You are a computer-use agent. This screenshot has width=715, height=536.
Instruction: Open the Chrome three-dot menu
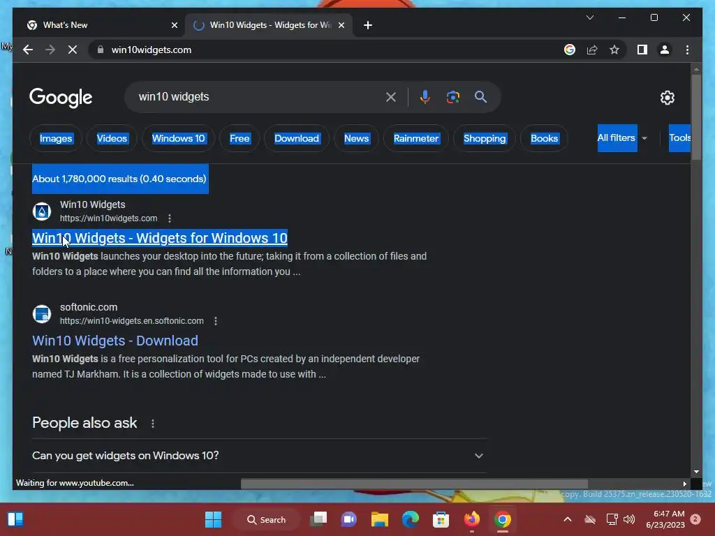click(687, 50)
